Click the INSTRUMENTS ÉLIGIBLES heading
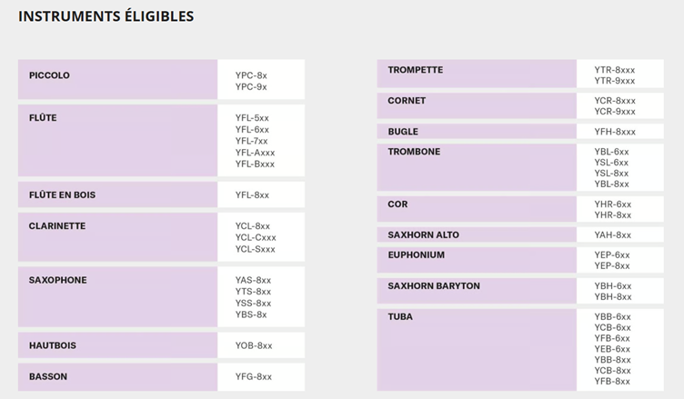Image resolution: width=684 pixels, height=399 pixels. (106, 16)
